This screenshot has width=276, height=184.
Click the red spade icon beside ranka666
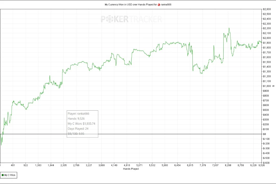[159, 5]
